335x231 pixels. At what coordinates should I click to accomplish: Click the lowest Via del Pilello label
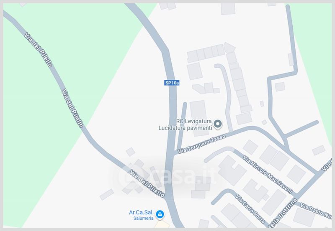coord(147,183)
